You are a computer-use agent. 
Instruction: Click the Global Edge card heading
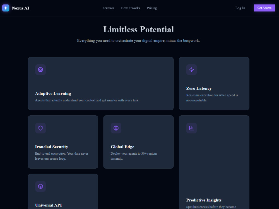pos(122,147)
